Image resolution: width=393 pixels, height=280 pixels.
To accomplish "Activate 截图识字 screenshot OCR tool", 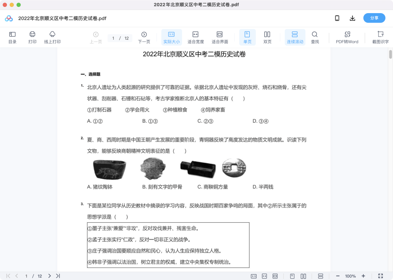I will (x=381, y=38).
